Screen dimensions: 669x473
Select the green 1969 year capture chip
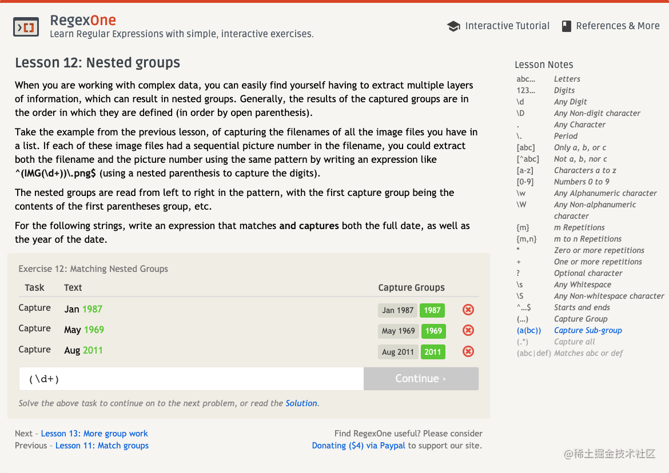[x=433, y=330]
